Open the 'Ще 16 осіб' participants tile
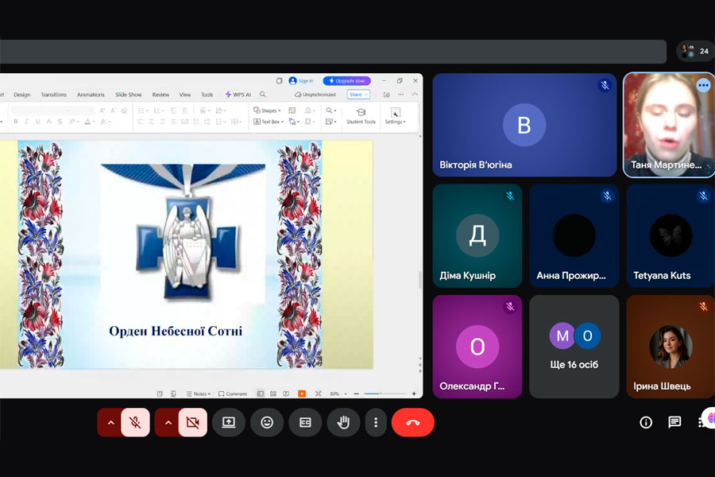715x477 pixels. [x=574, y=347]
